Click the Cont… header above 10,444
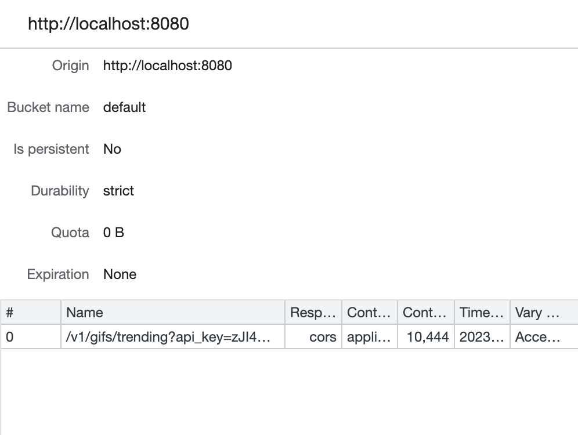Viewport: 578px width, 435px height. pyautogui.click(x=426, y=313)
